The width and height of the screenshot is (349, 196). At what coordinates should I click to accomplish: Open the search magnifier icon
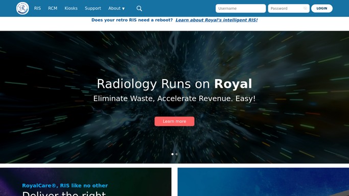(x=139, y=9)
